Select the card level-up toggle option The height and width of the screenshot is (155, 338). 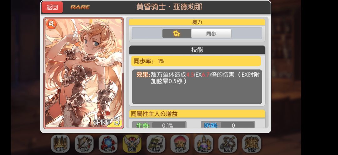pyautogui.click(x=177, y=34)
